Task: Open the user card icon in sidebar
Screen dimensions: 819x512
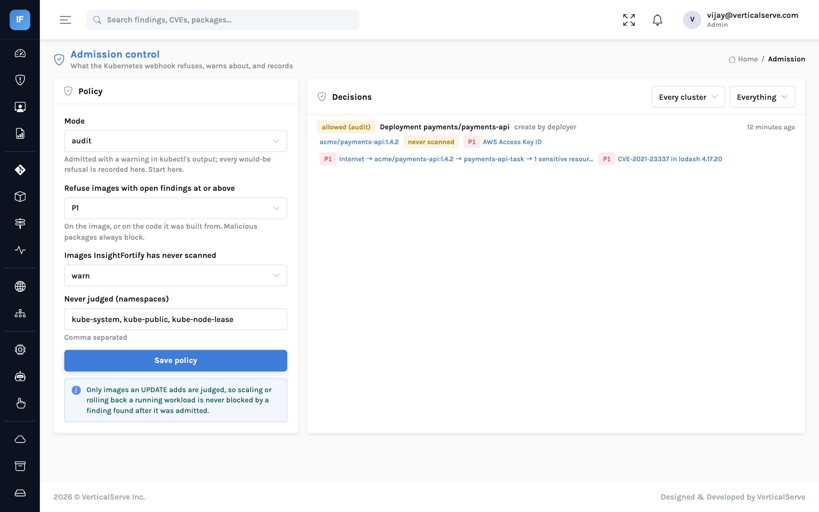Action: click(x=20, y=107)
